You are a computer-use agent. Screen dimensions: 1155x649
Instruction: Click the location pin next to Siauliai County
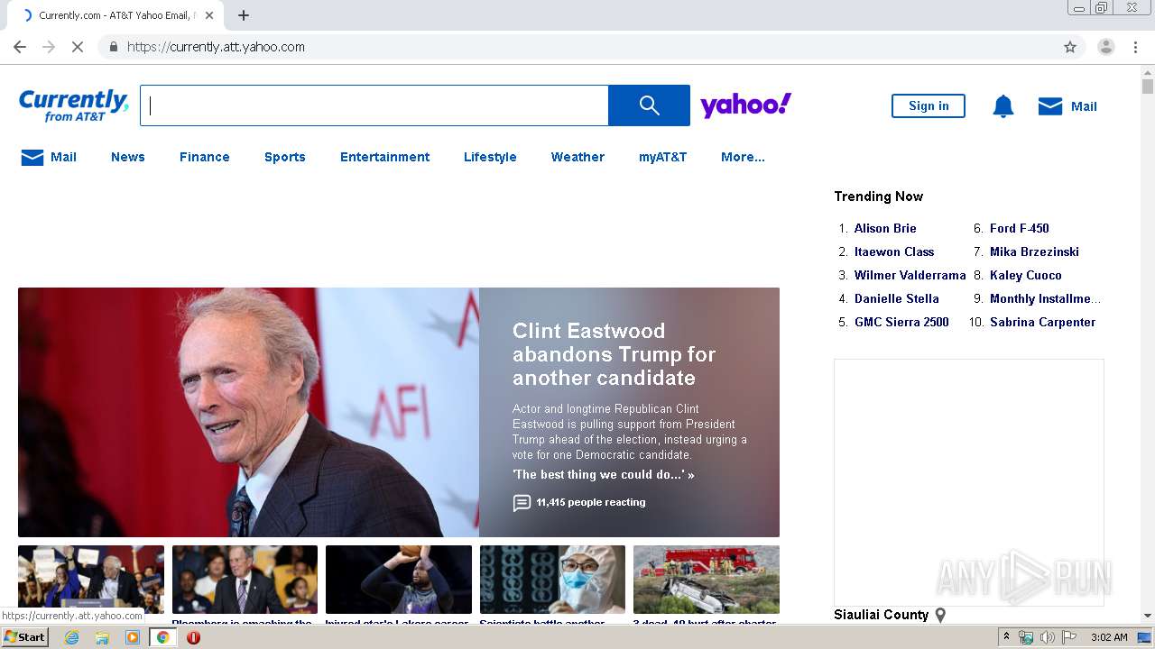pyautogui.click(x=940, y=615)
